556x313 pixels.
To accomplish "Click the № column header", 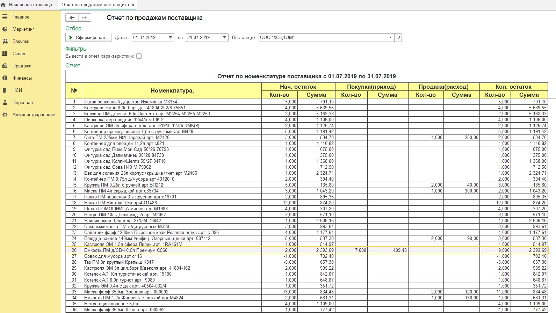I will [x=74, y=90].
